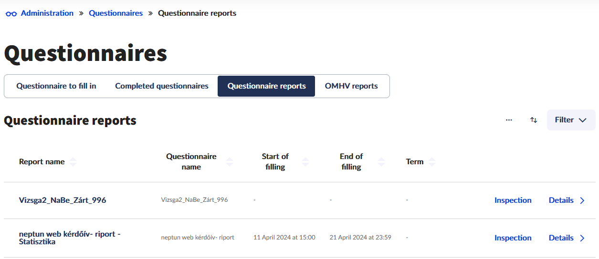
Task: Click Inspection for Vizsga2_NaBe_Zárt_996
Action: pyautogui.click(x=513, y=200)
